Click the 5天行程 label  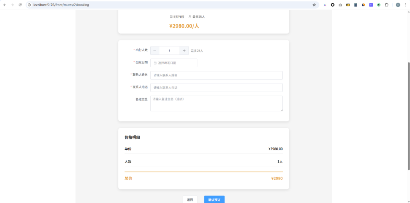coord(179,17)
